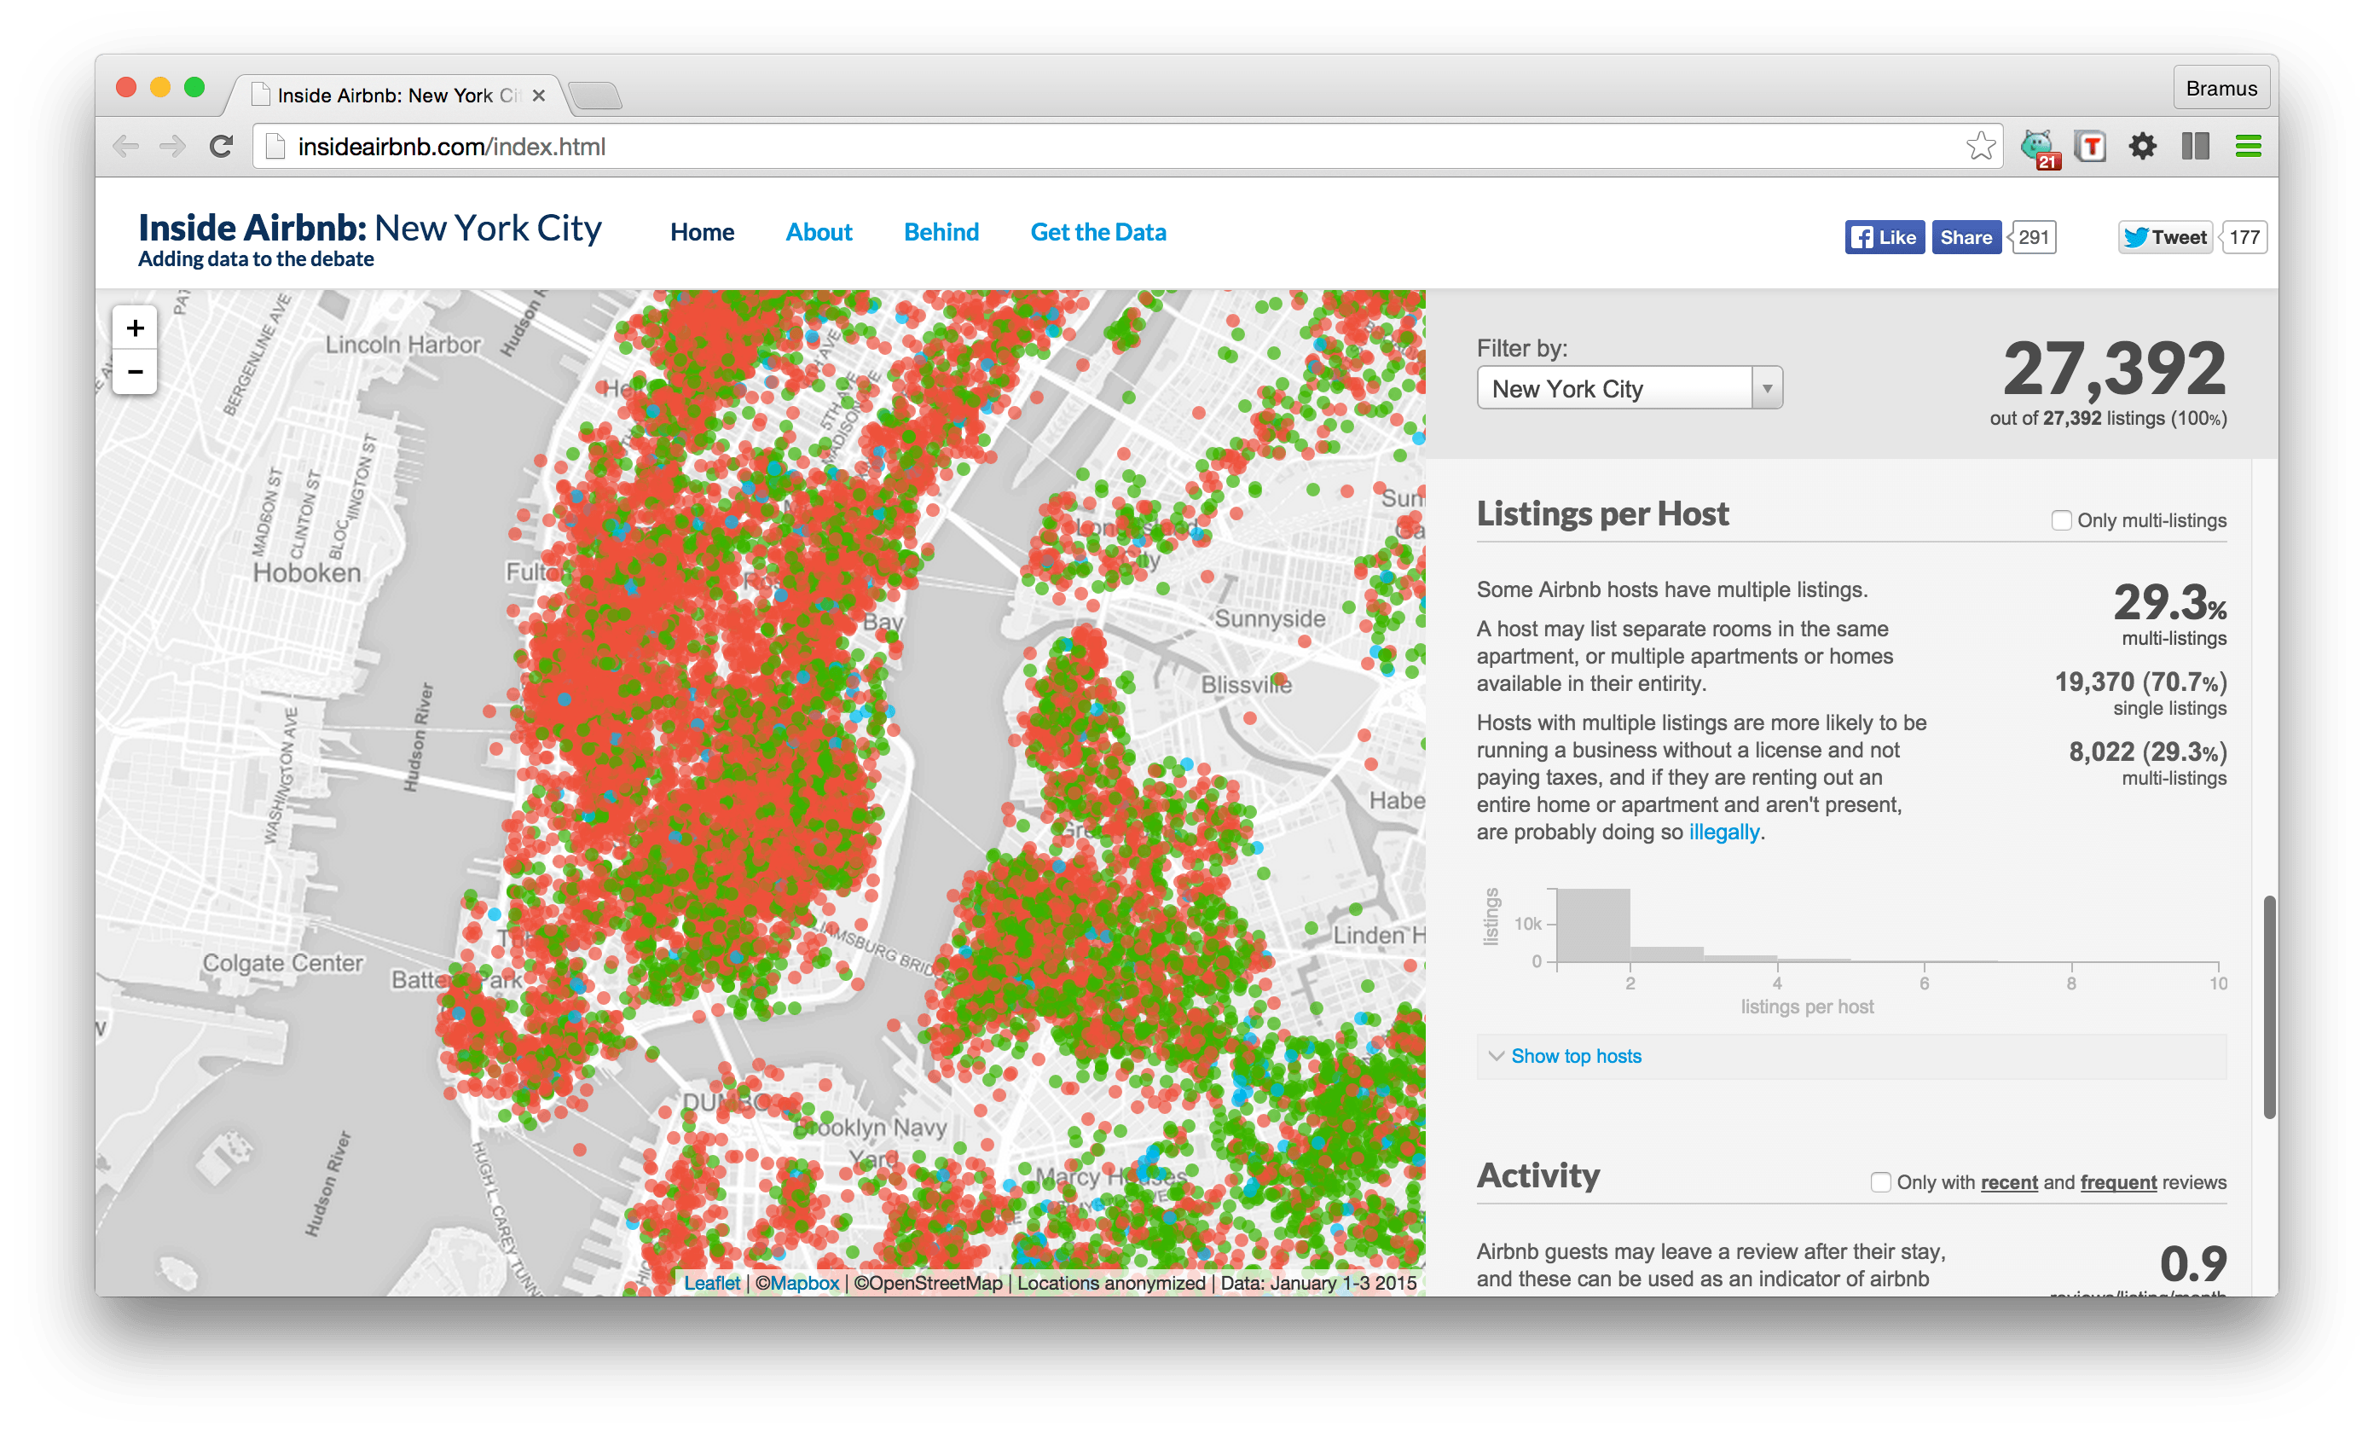Enable Only multi-listings checkbox

click(2061, 520)
